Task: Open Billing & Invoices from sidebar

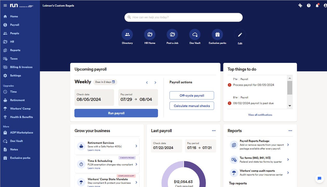Action: pyautogui.click(x=21, y=67)
